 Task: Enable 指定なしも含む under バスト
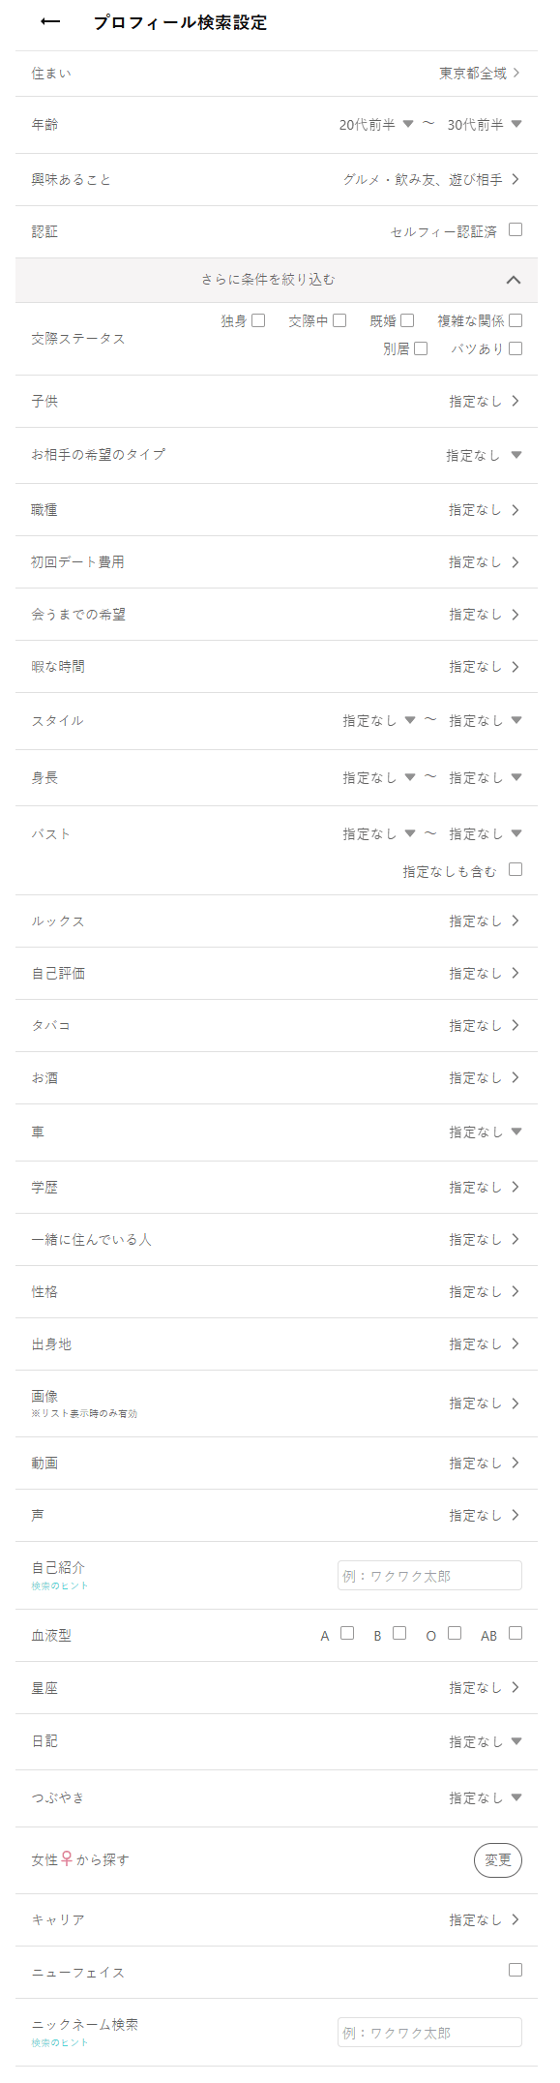(516, 870)
